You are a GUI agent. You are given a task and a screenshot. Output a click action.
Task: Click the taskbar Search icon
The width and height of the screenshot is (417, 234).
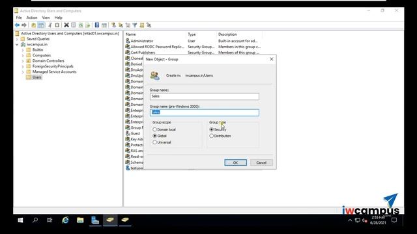click(x=35, y=220)
